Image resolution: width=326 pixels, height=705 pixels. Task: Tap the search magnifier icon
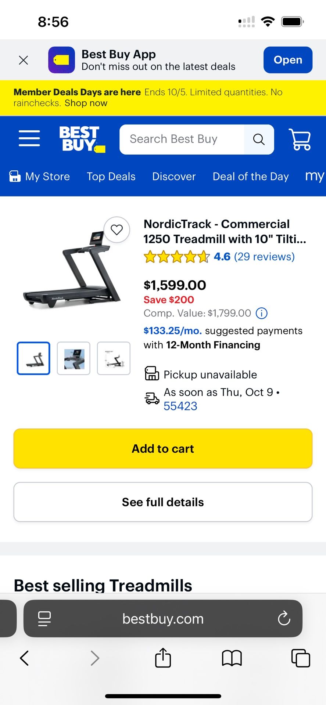coord(259,140)
